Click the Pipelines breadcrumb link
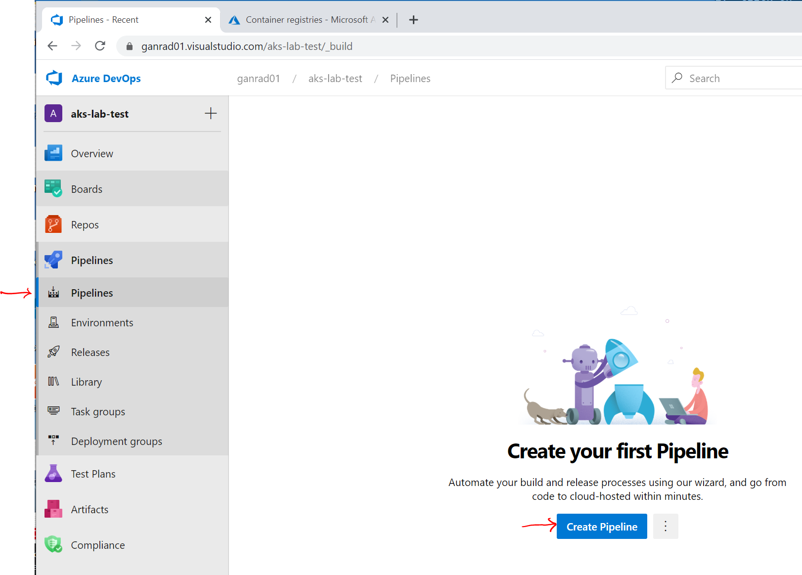 [x=410, y=79]
